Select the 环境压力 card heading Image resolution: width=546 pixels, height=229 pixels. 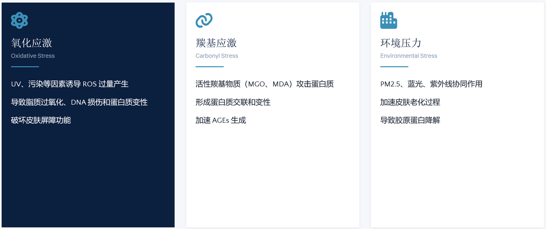pyautogui.click(x=401, y=43)
